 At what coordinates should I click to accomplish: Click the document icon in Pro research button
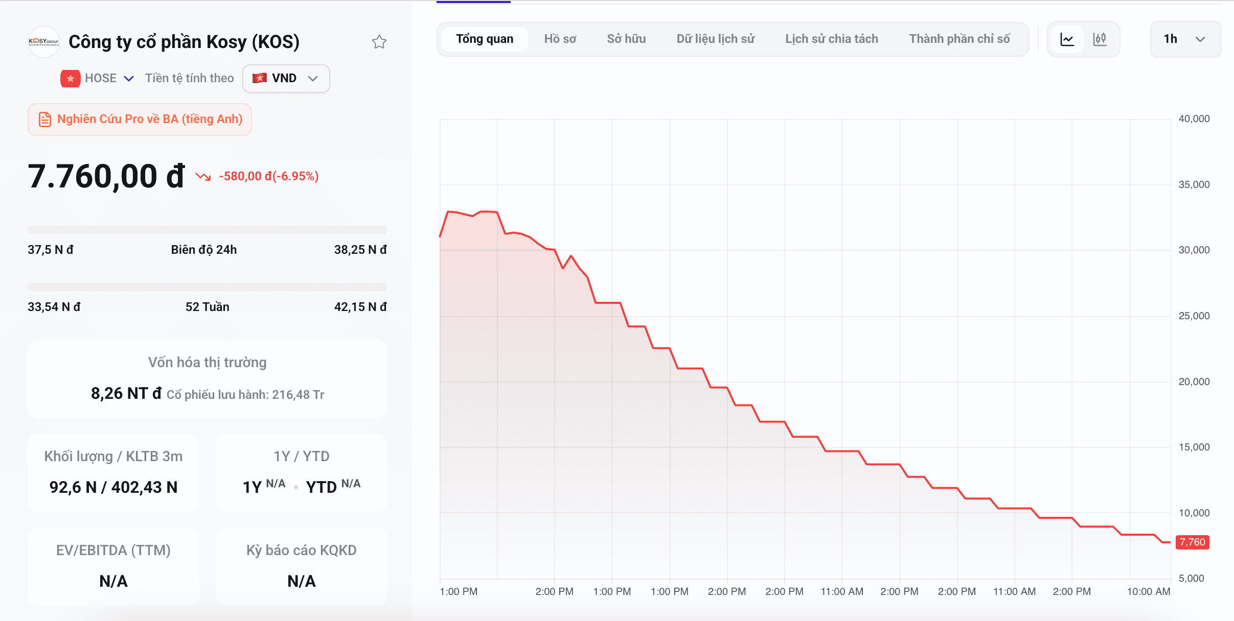[45, 120]
